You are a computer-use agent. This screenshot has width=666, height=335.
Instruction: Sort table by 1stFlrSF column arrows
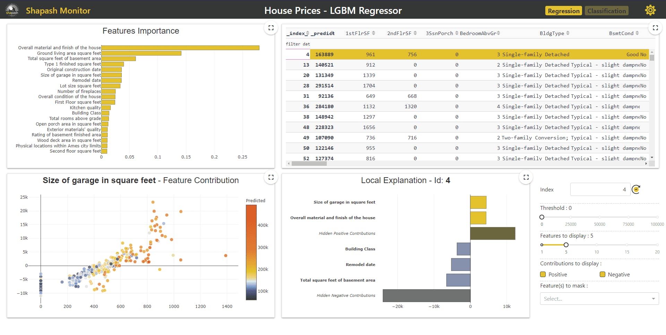pyautogui.click(x=374, y=33)
